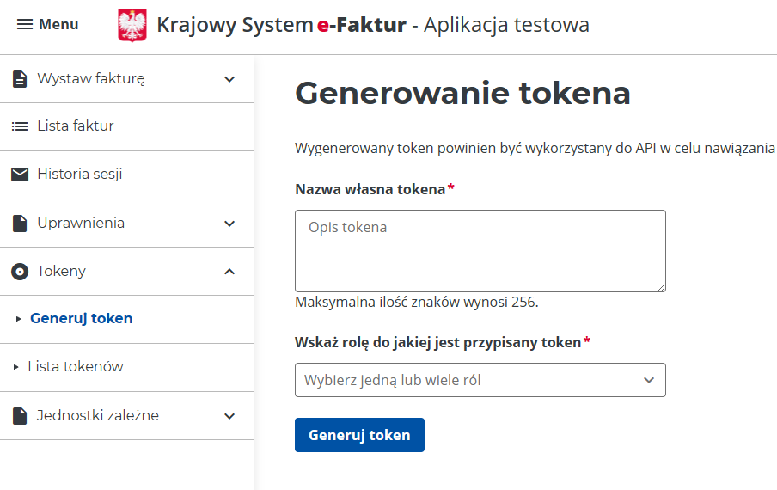Expand the Uprawnienia section chevron
The height and width of the screenshot is (490, 777).
coord(229,224)
